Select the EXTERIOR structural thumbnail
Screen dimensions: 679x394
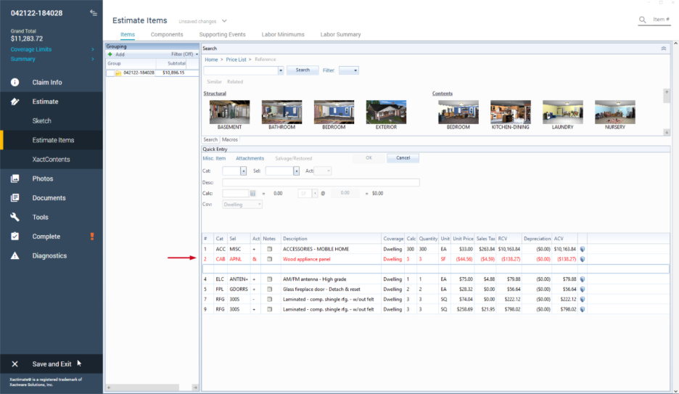[x=386, y=112]
